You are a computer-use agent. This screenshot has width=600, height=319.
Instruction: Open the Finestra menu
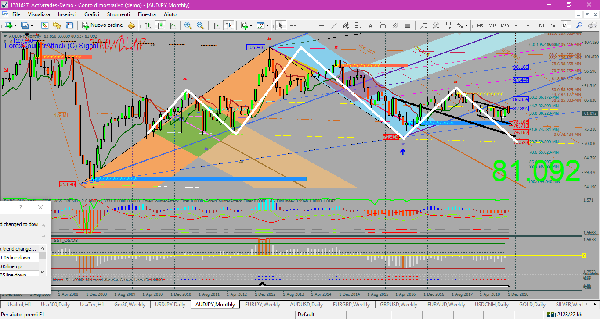[147, 14]
